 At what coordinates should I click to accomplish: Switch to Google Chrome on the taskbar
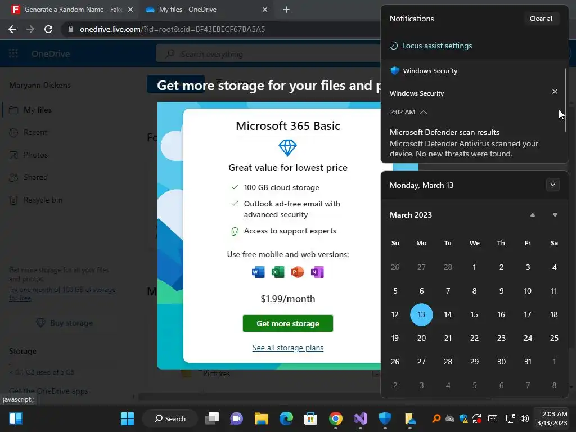[x=335, y=418]
